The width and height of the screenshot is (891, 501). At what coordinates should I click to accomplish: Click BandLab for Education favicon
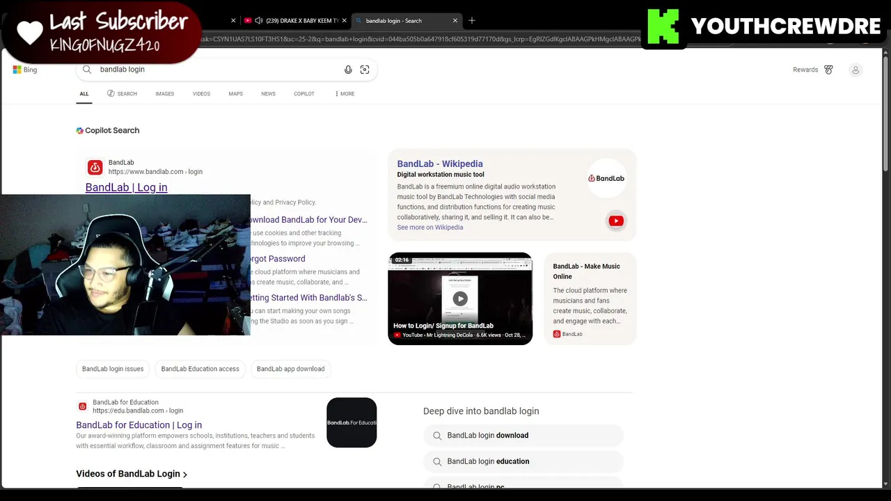82,406
